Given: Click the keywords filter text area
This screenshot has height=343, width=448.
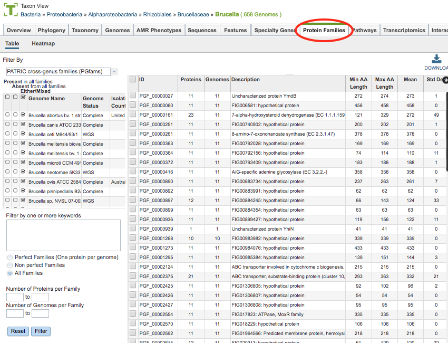Looking at the screenshot, I should (63, 235).
